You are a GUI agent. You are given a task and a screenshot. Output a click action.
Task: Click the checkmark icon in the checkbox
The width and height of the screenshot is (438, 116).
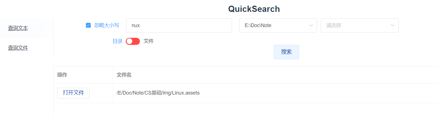[x=88, y=25]
